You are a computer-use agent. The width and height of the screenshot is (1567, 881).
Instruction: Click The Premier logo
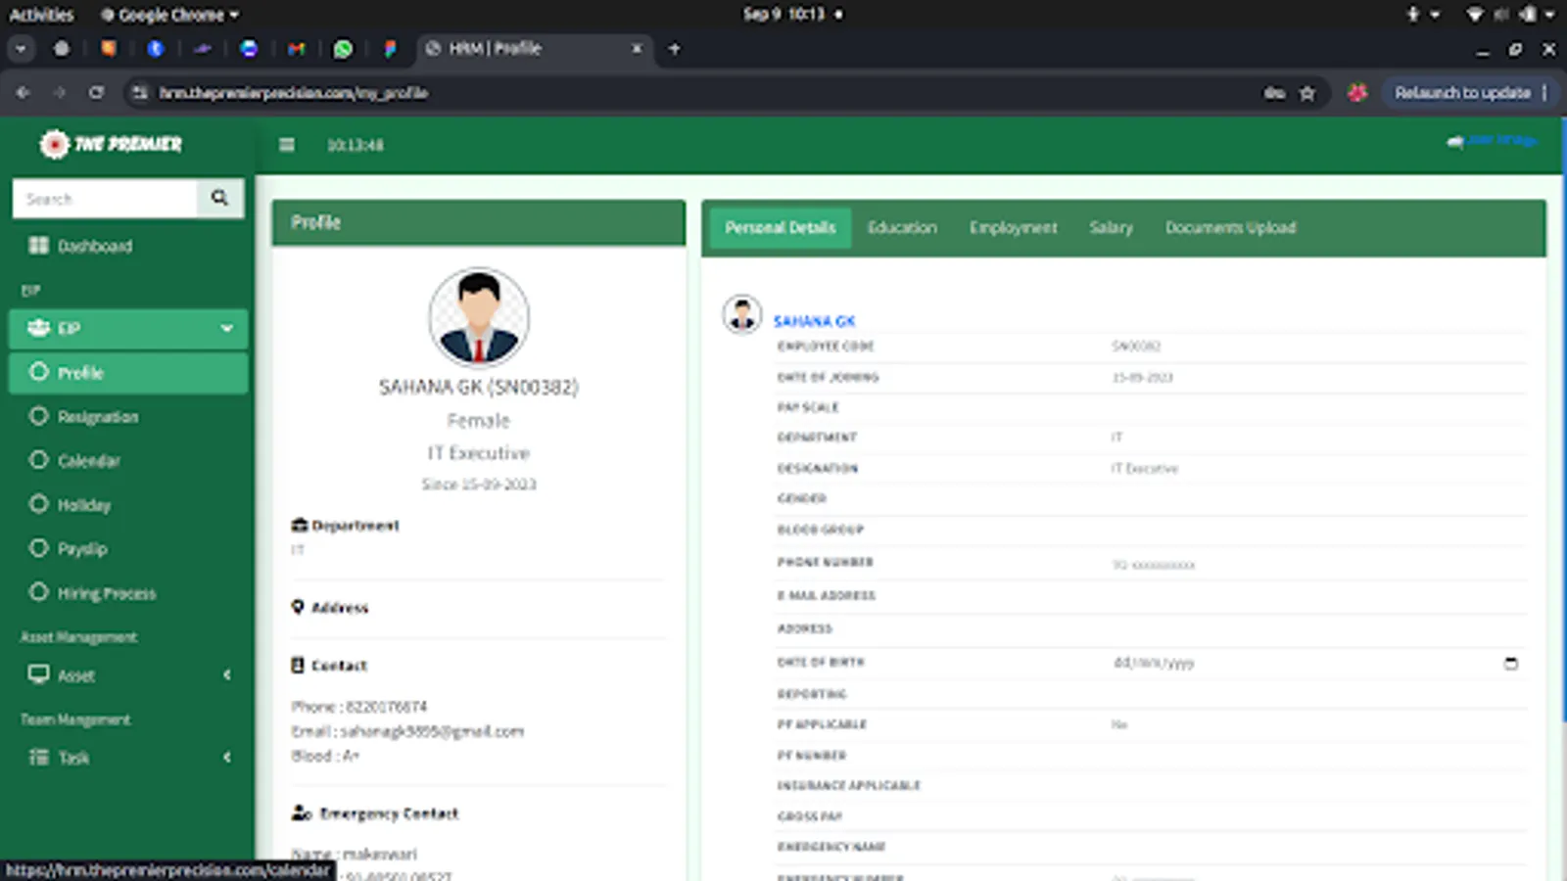click(111, 144)
